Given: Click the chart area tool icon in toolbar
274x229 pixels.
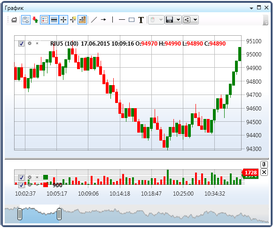Looking at the screenshot, I should (14, 20).
